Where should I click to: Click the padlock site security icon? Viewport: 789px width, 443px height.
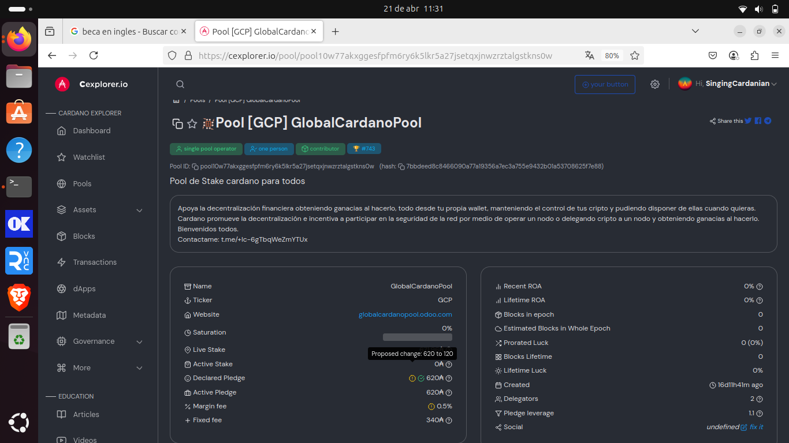pos(188,55)
